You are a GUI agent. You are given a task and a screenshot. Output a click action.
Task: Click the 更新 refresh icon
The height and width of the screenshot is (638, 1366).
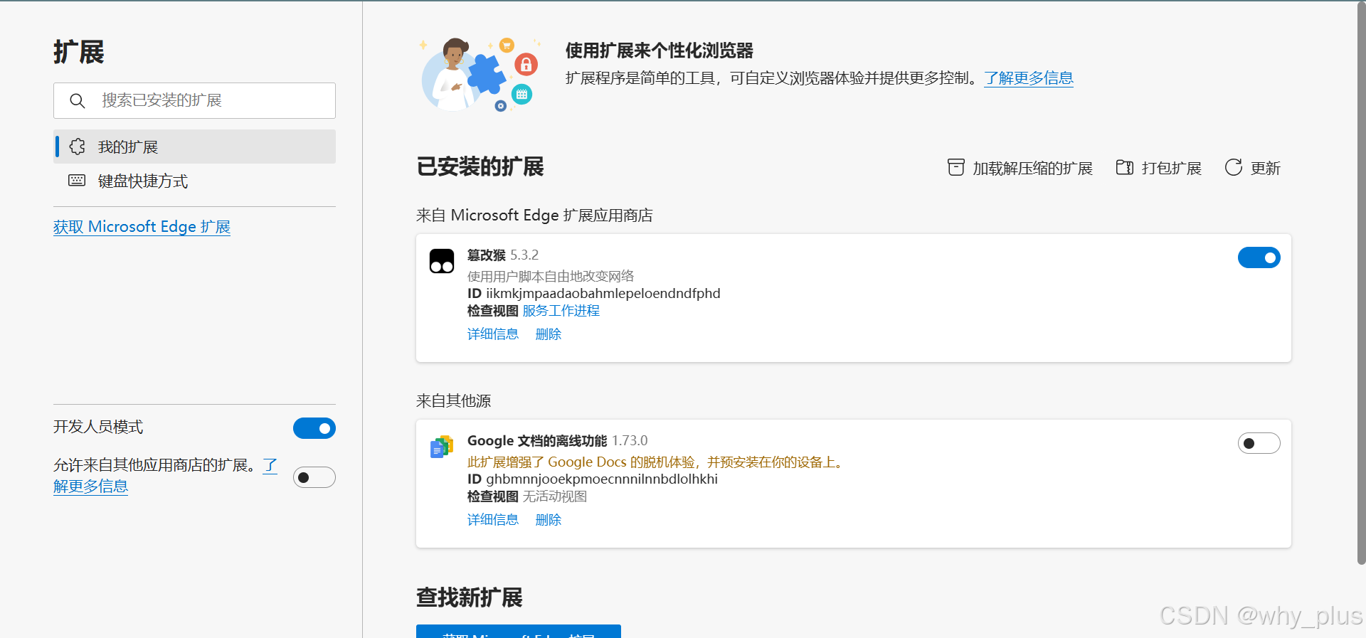(1234, 167)
